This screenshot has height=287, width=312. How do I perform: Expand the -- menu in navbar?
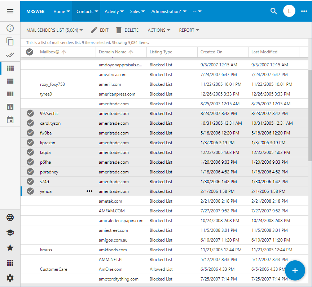(197, 11)
